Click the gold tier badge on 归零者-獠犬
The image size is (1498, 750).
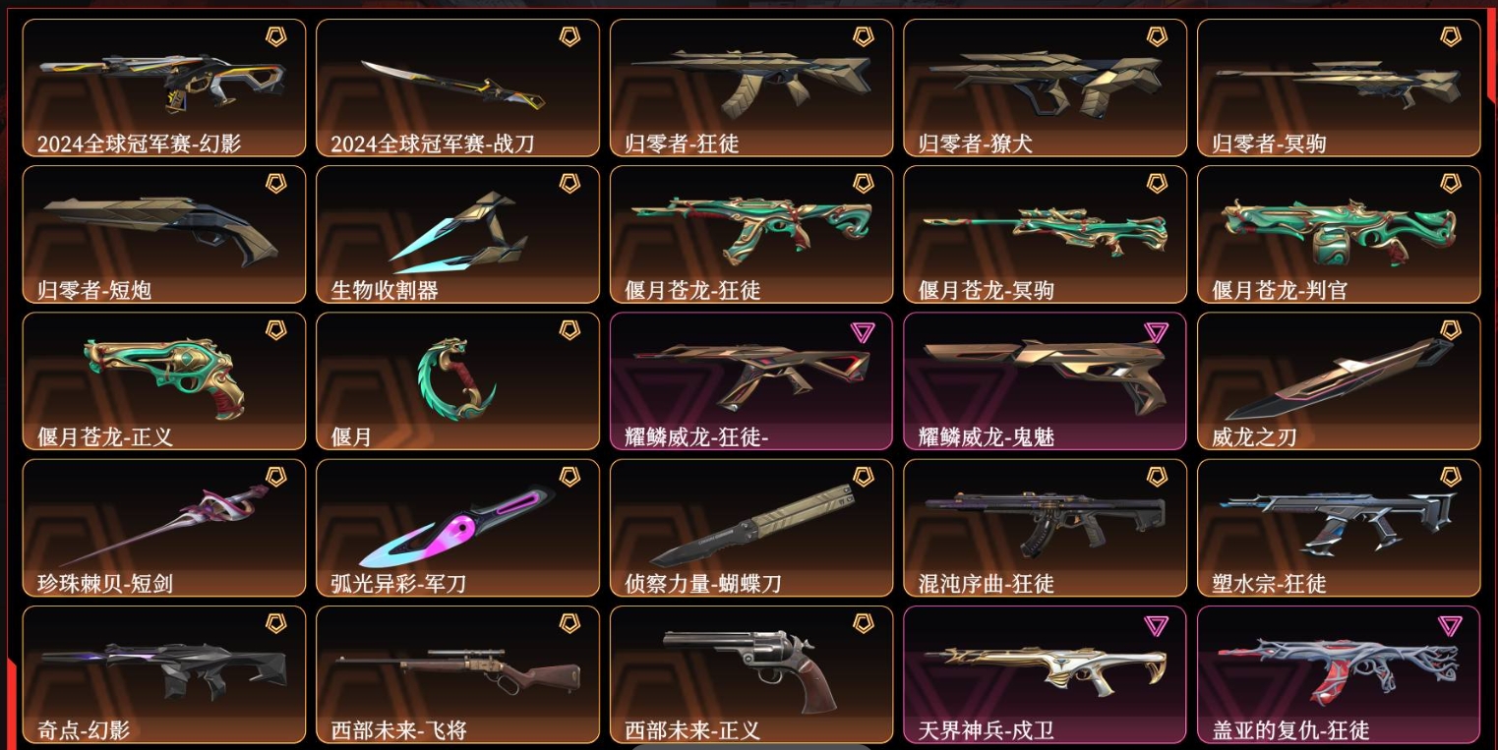pyautogui.click(x=1157, y=36)
